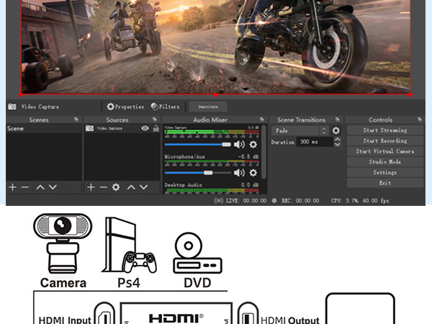This screenshot has height=324, width=432.
Task: Open the Fade transition dropdown
Action: [x=300, y=130]
